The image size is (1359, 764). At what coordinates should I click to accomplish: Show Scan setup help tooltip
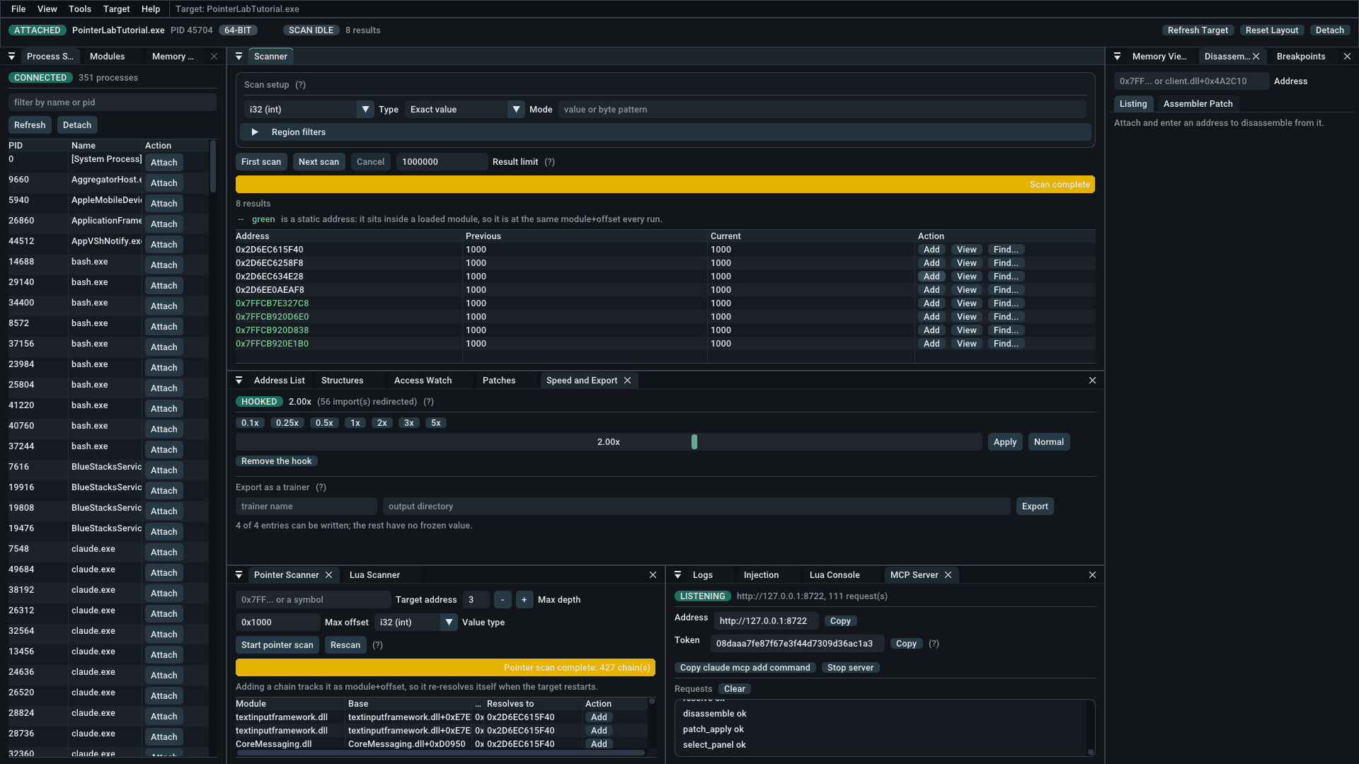click(x=300, y=85)
